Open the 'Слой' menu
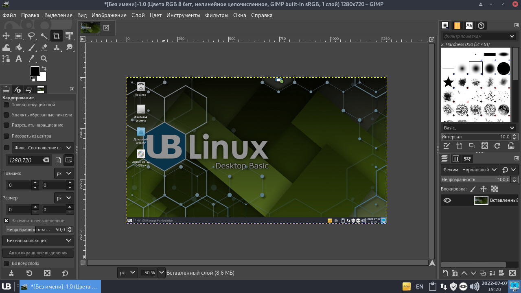Viewport: 521px width, 293px height. (x=138, y=15)
